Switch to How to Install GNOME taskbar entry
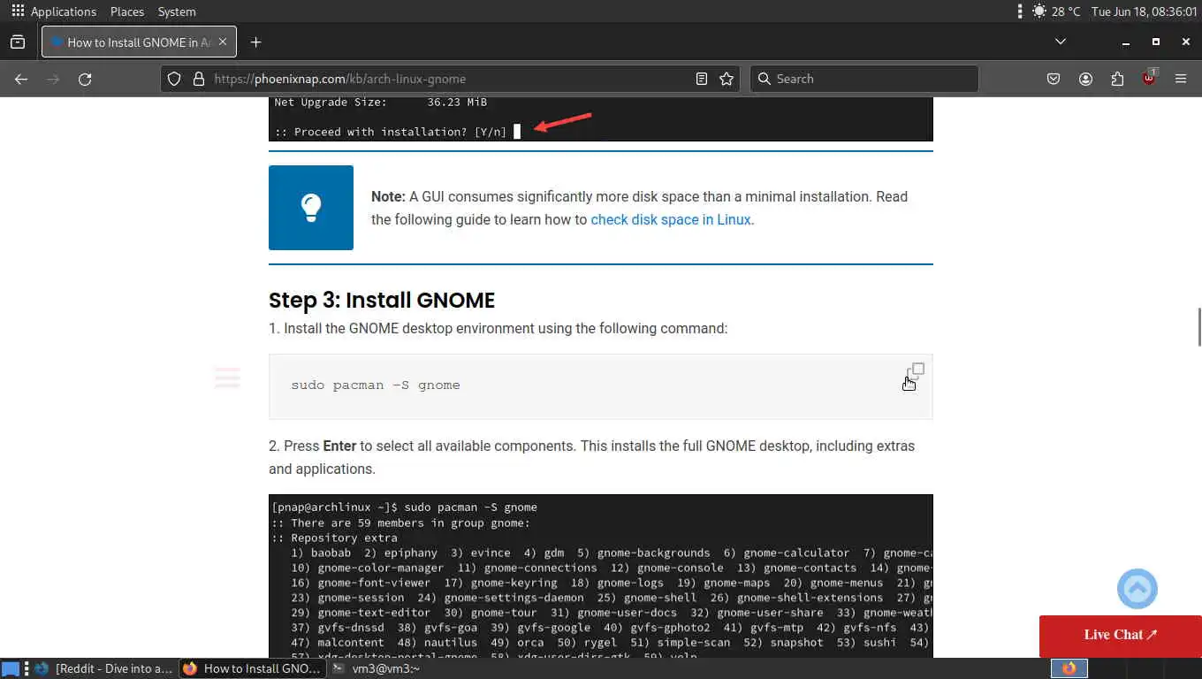This screenshot has width=1202, height=679. coord(252,668)
